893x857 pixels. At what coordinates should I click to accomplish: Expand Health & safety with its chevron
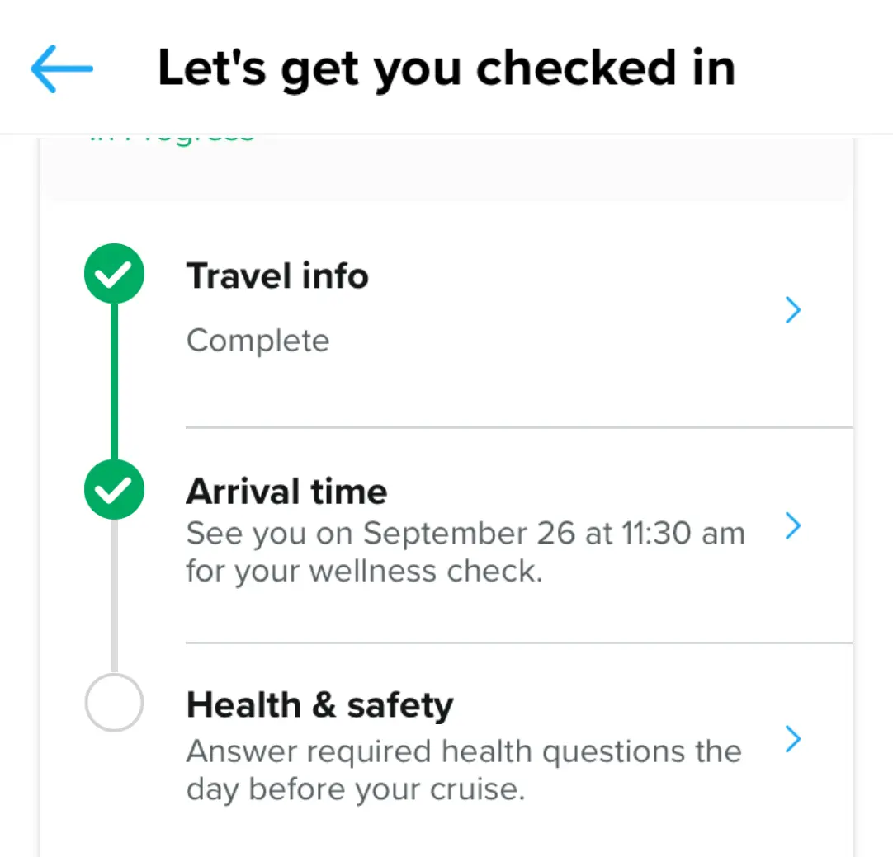click(792, 739)
